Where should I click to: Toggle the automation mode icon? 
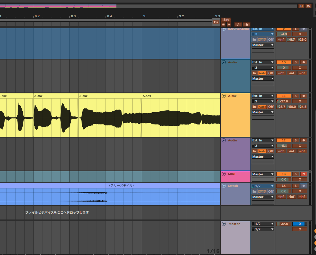pos(238,24)
